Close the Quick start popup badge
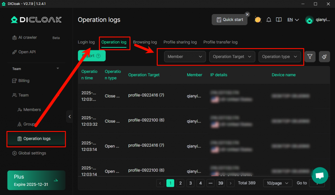 pyautogui.click(x=247, y=14)
